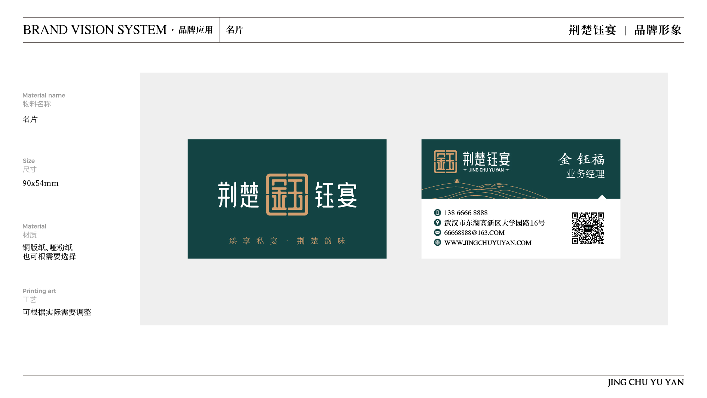Click the small gold seal logo on the card back

[445, 162]
